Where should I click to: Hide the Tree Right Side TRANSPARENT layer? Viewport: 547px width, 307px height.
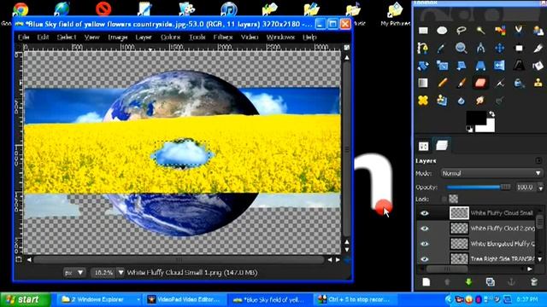click(x=424, y=259)
